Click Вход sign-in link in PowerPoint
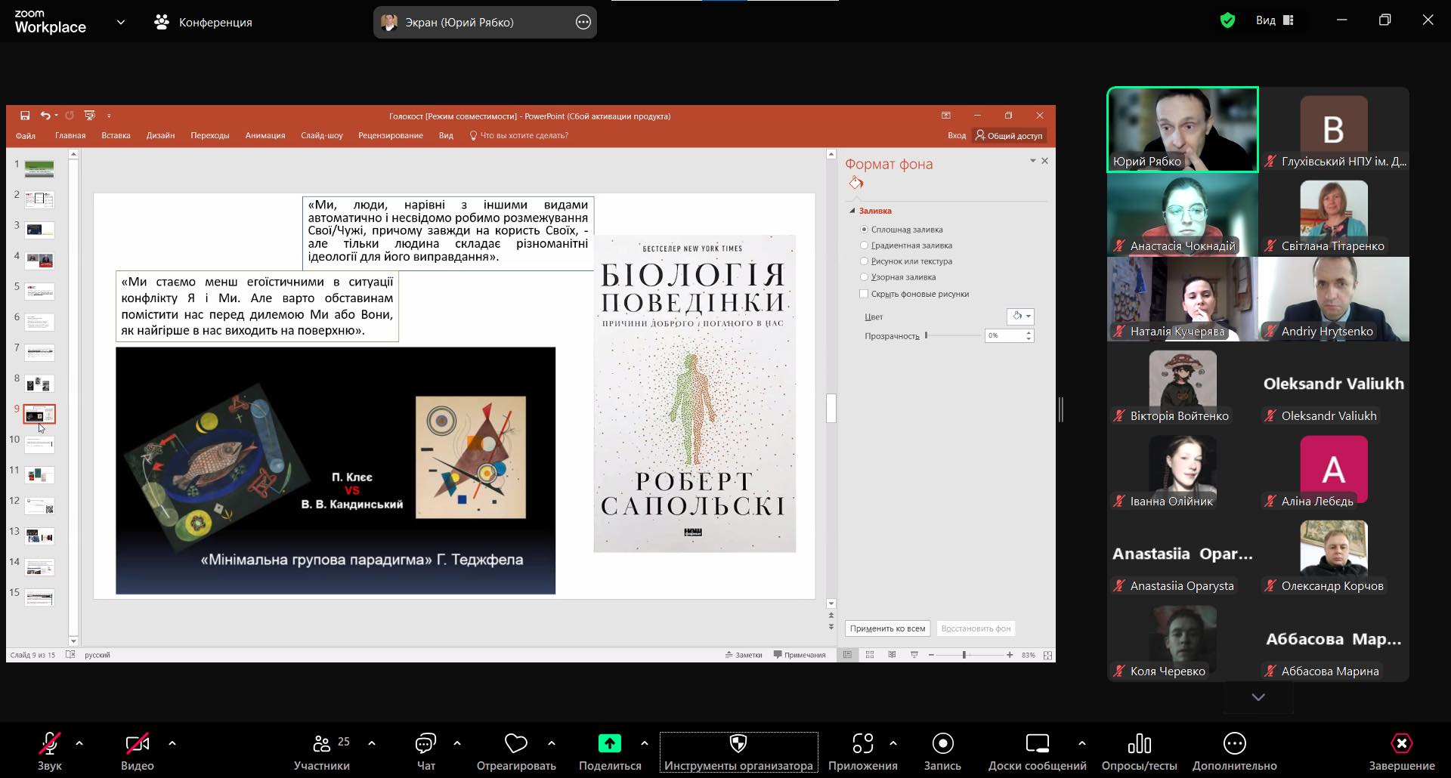Screen dimensions: 1451x778 [957, 136]
